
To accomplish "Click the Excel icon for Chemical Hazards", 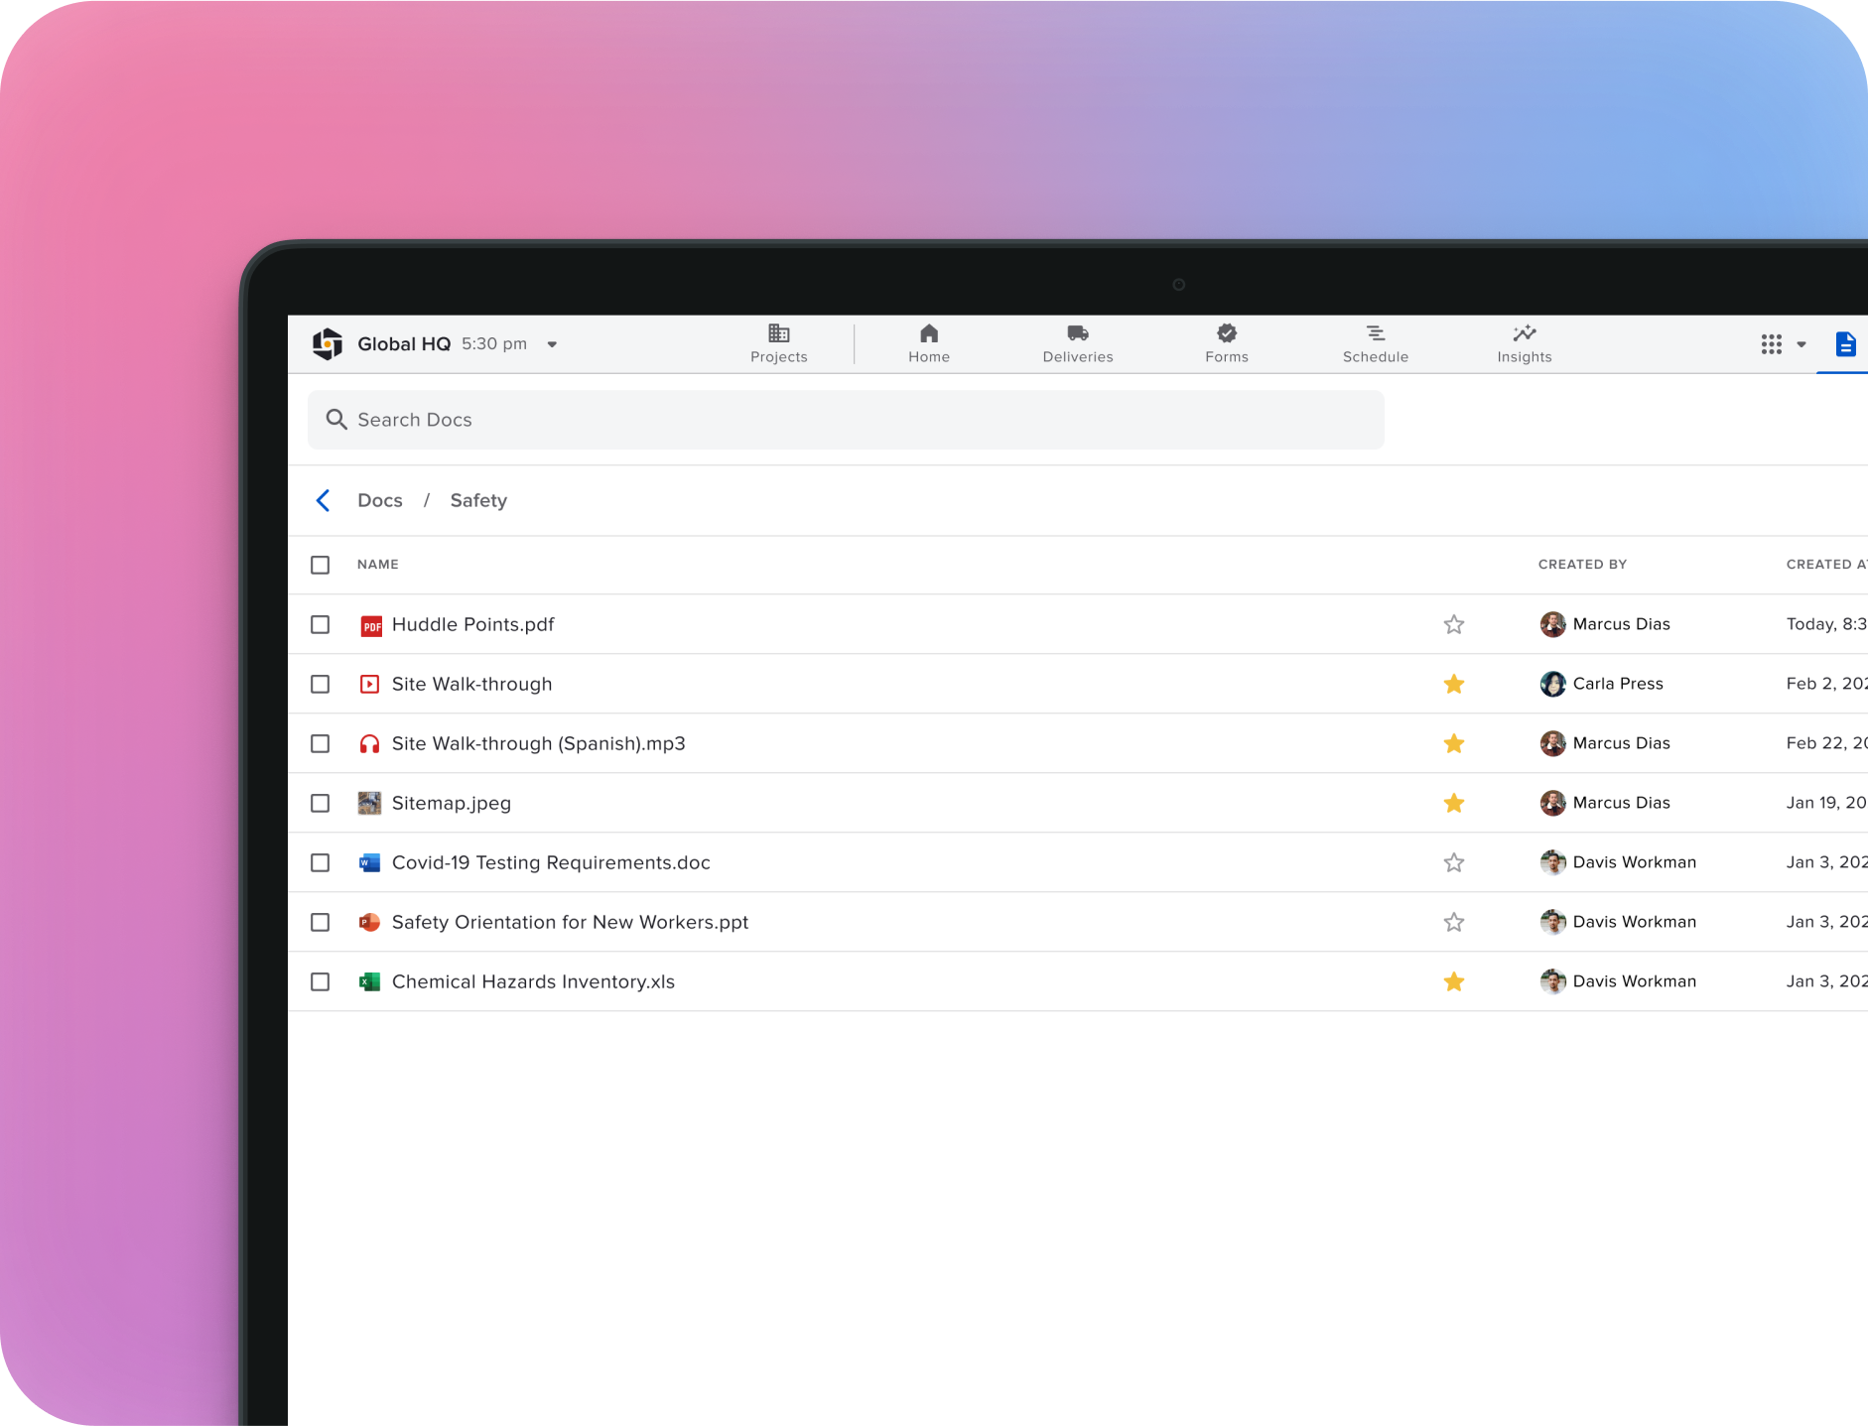I will pyautogui.click(x=369, y=981).
